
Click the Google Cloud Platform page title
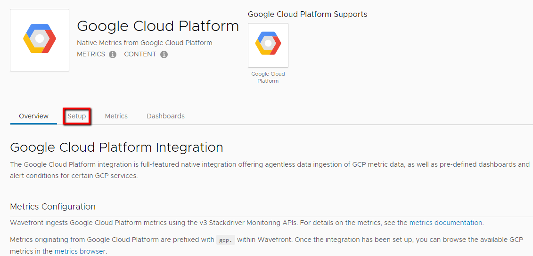(158, 26)
